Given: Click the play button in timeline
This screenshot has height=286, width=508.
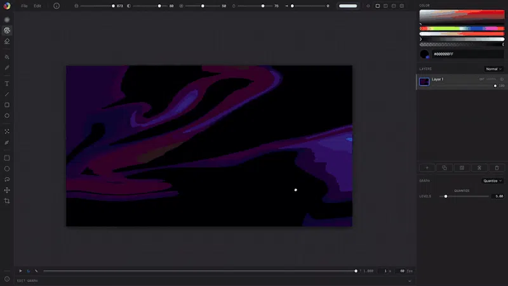Looking at the screenshot, I should click(x=20, y=271).
